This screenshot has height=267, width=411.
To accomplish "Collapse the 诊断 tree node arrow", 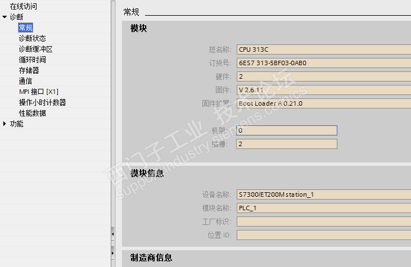I will (4, 17).
